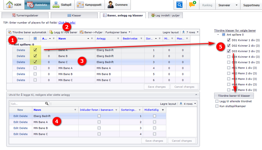The width and height of the screenshot is (262, 150).
Task: Uncheck the Bane A row checkbox
Action: pyautogui.click(x=35, y=50)
